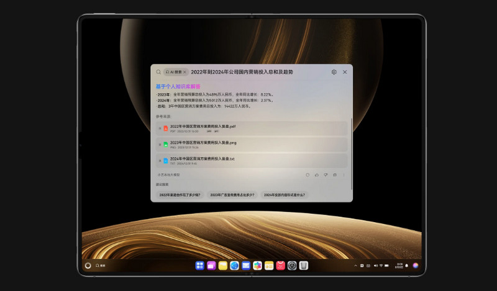This screenshot has width=497, height=291.
Task: Regenerate the answer with the circular icon
Action: pyautogui.click(x=308, y=175)
